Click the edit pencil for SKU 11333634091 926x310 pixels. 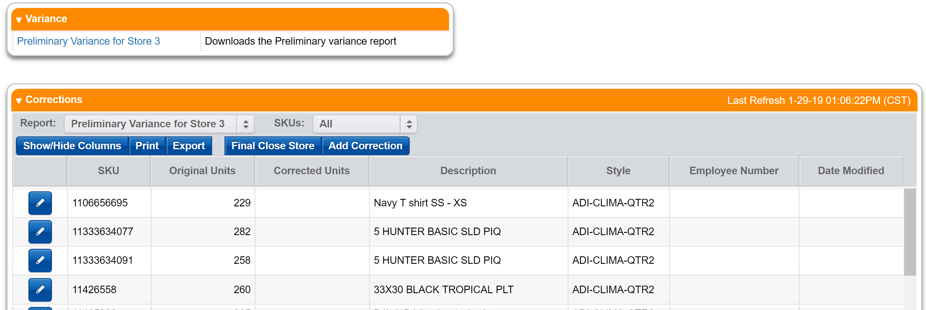click(x=40, y=260)
